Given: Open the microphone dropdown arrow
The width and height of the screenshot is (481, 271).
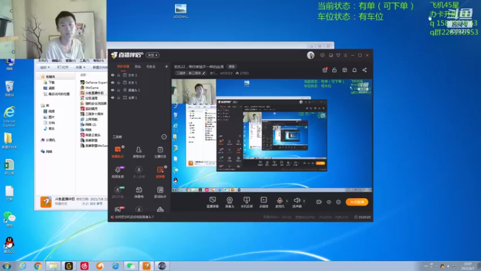Looking at the screenshot, I should 287,201.
